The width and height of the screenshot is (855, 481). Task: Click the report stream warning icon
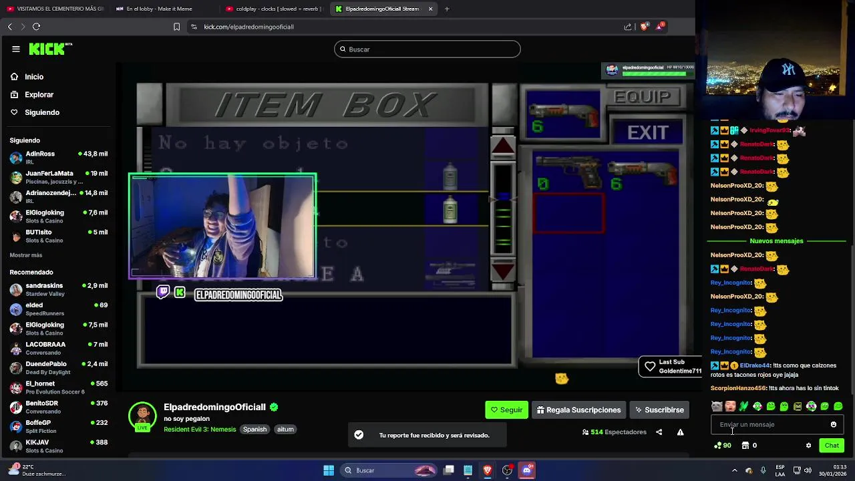tap(680, 432)
